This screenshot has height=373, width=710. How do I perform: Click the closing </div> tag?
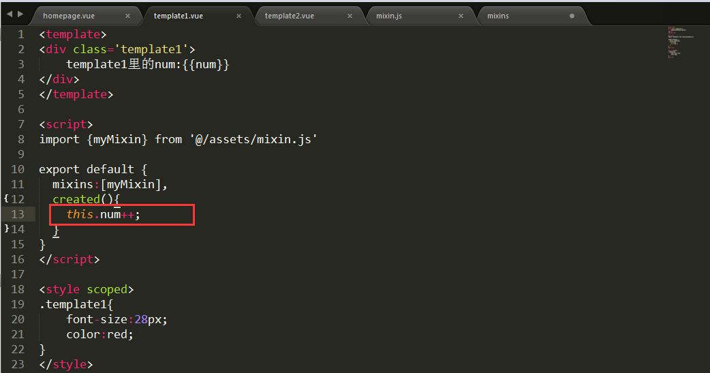pyautogui.click(x=59, y=79)
